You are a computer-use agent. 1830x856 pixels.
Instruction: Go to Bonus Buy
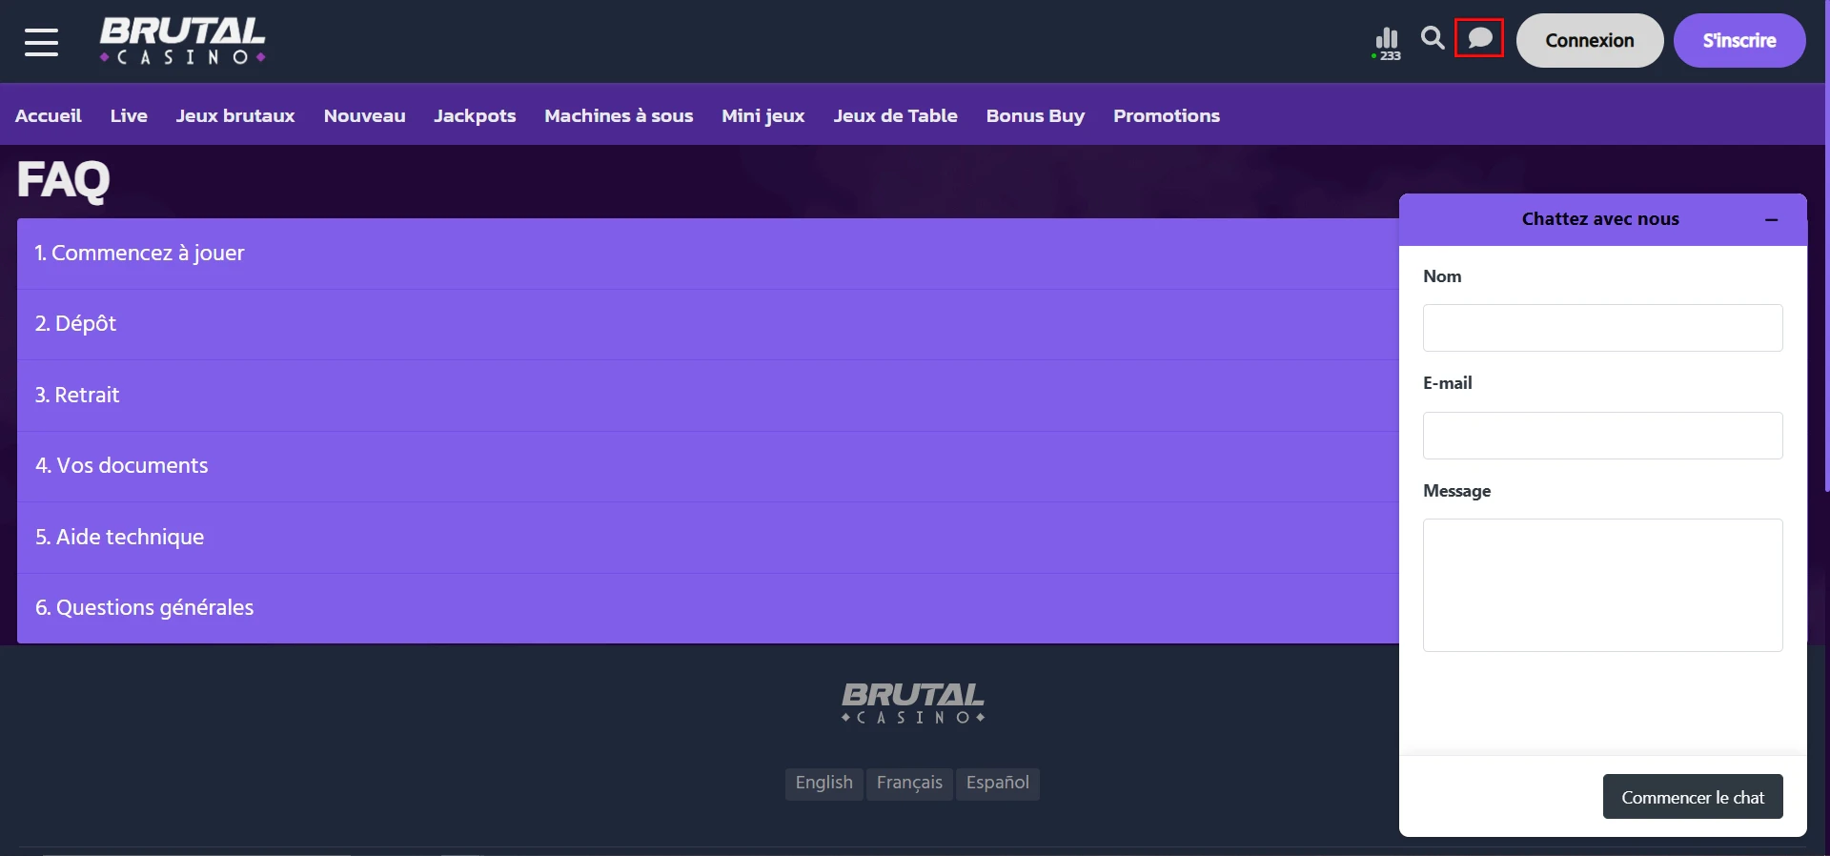coord(1035,115)
